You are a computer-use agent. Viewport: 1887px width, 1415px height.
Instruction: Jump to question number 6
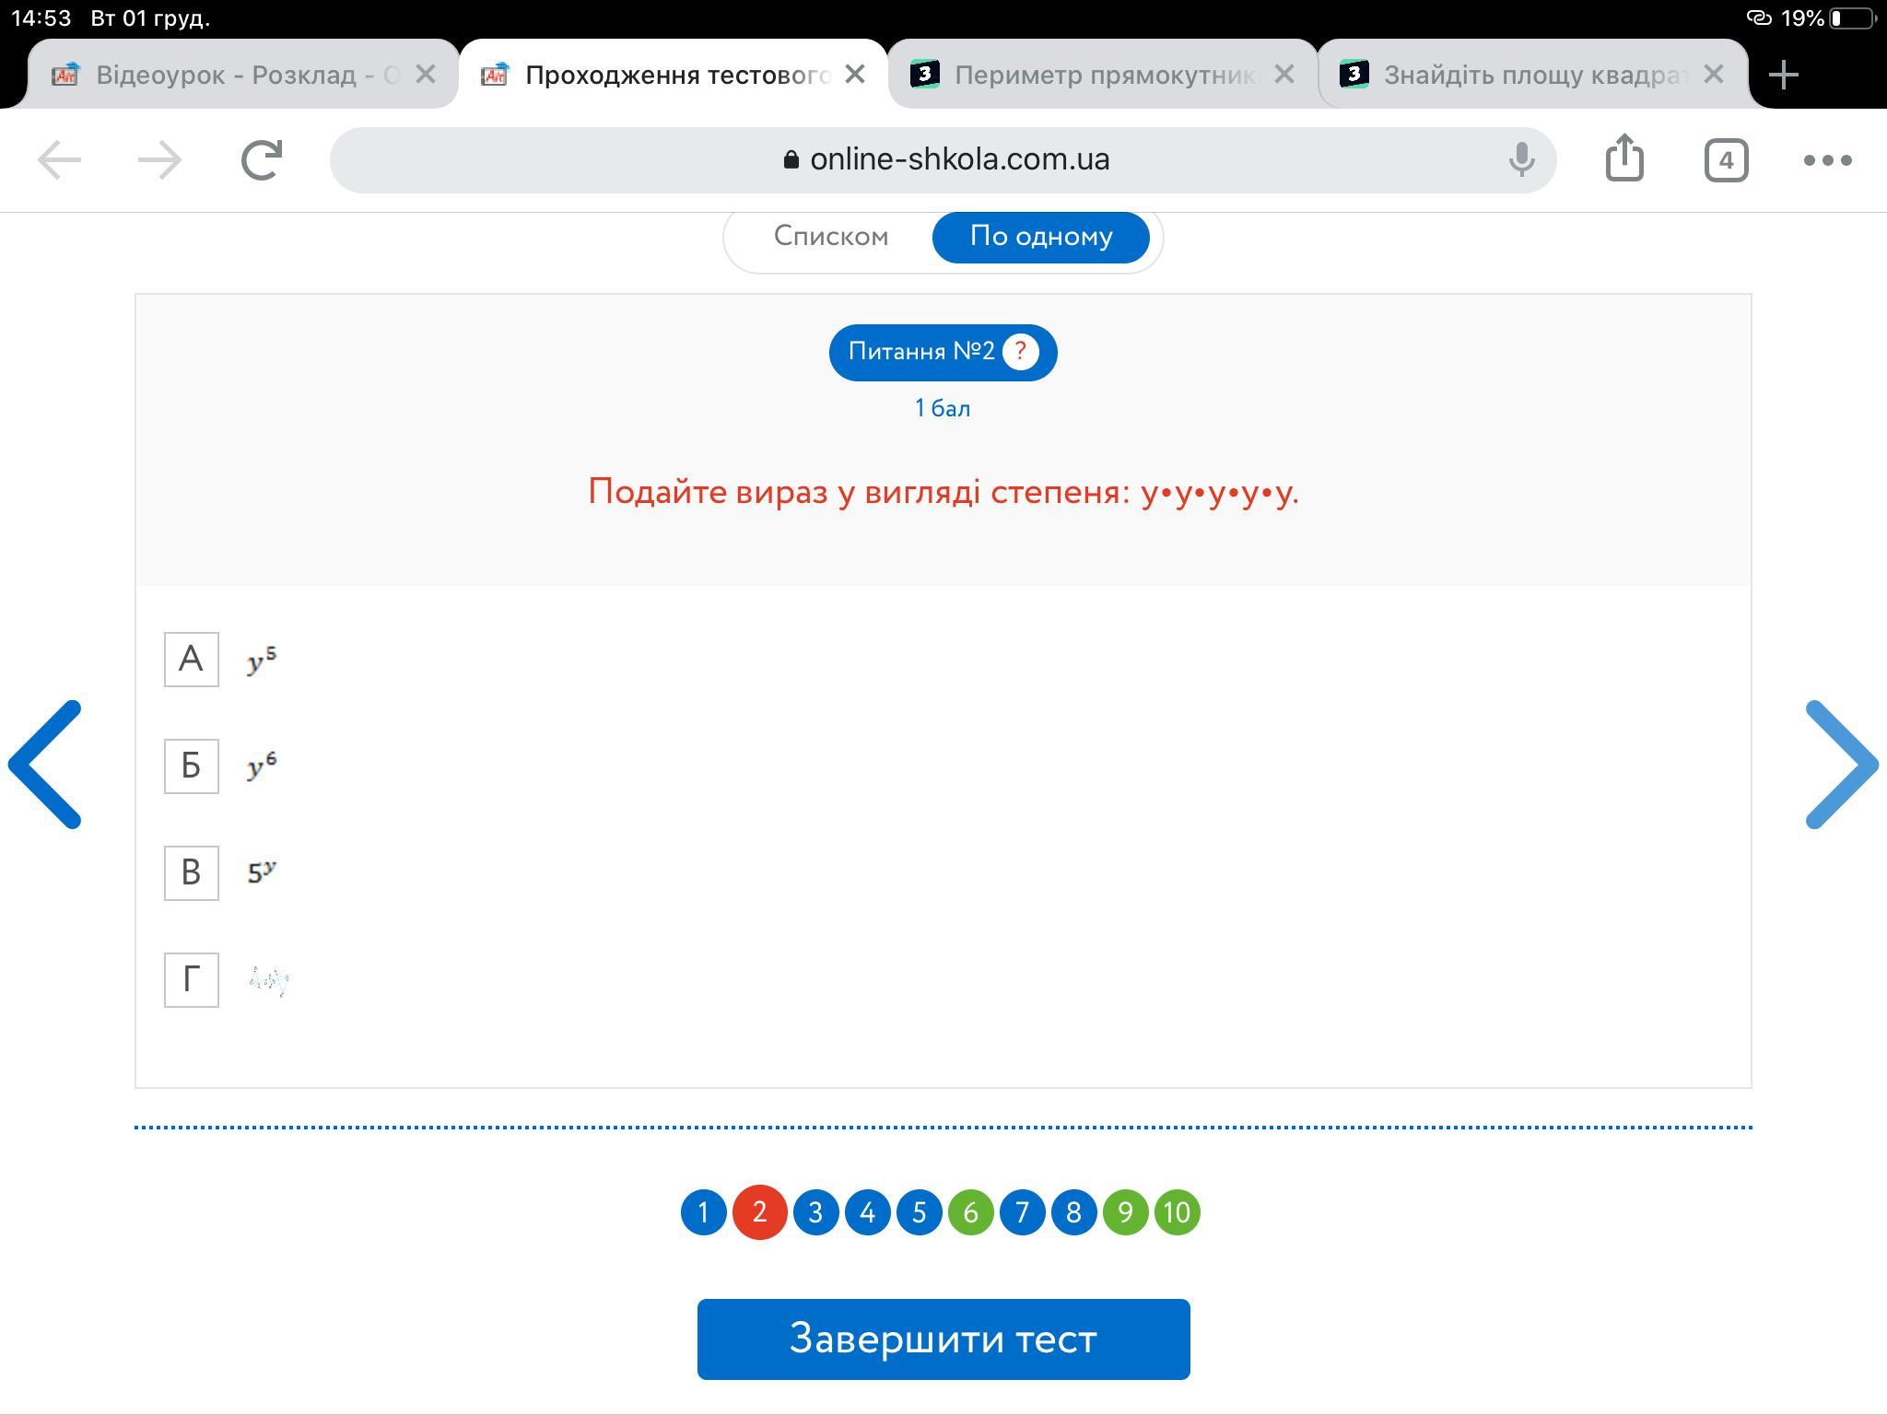[x=970, y=1212]
